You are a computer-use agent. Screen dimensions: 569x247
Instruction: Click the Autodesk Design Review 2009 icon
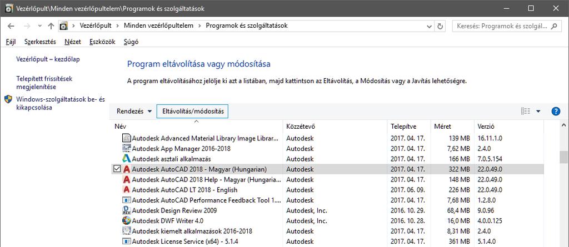(x=126, y=210)
